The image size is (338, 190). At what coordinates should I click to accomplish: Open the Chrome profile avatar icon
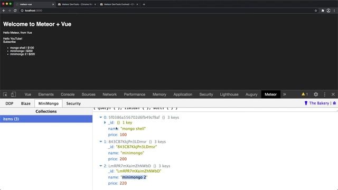coord(328,11)
